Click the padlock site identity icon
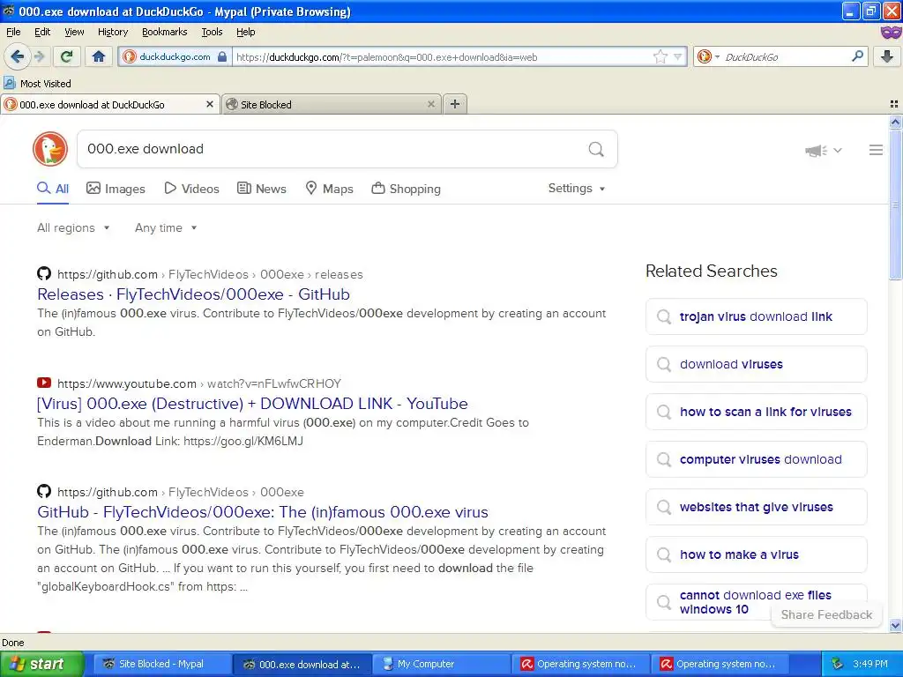 click(x=222, y=56)
